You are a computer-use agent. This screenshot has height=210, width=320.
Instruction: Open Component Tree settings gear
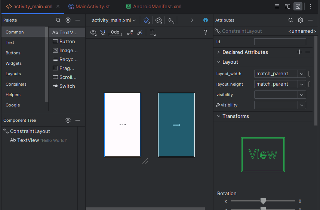68,120
